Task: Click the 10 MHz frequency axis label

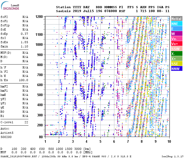Action: 169,141
